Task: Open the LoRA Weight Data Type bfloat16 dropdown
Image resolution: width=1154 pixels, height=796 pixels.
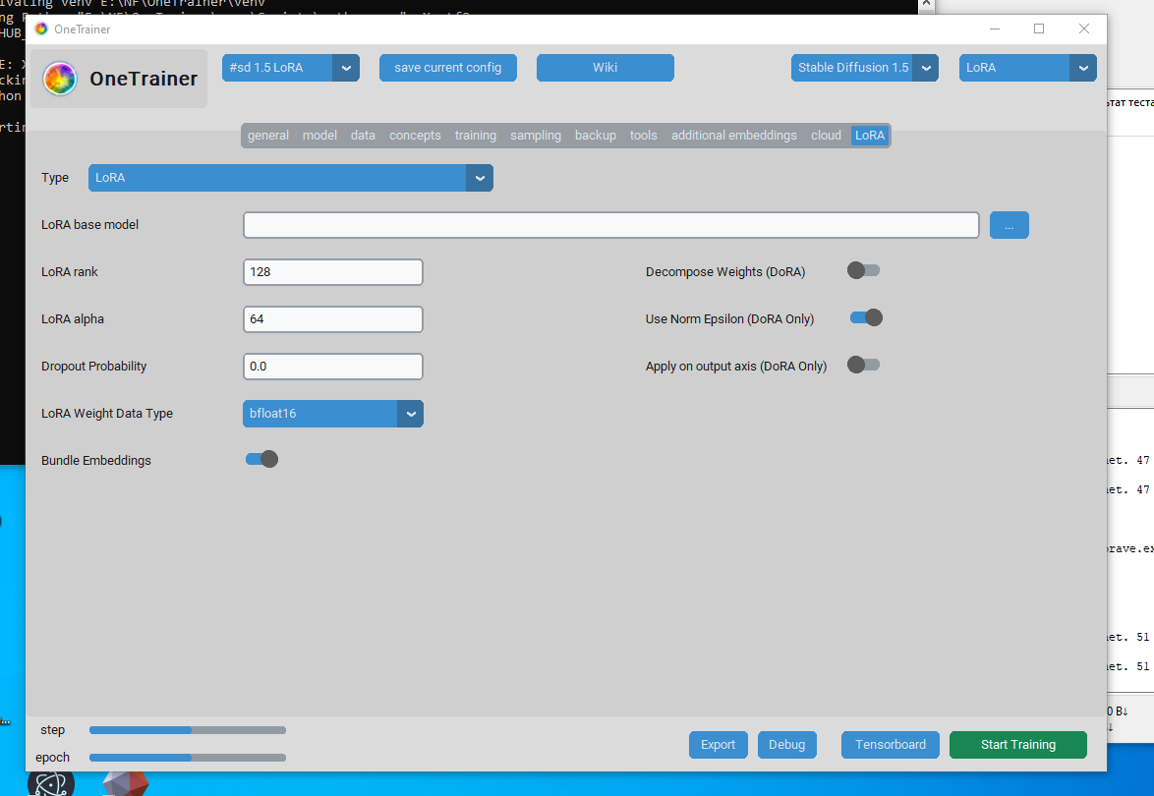Action: [x=332, y=414]
